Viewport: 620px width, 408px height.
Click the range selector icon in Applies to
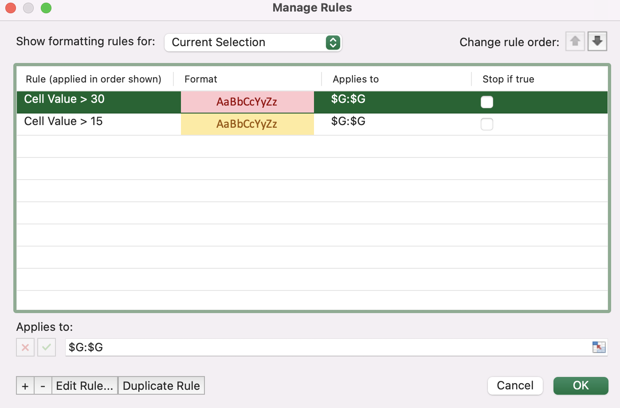point(599,347)
